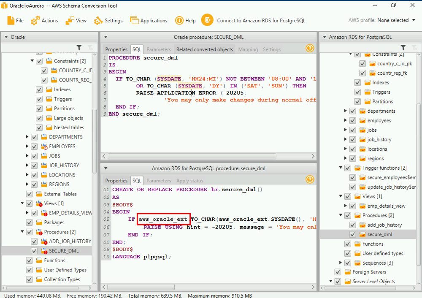Image resolution: width=422 pixels, height=298 pixels.
Task: Open Parameters tab in Oracle procedure pane
Action: tap(159, 49)
